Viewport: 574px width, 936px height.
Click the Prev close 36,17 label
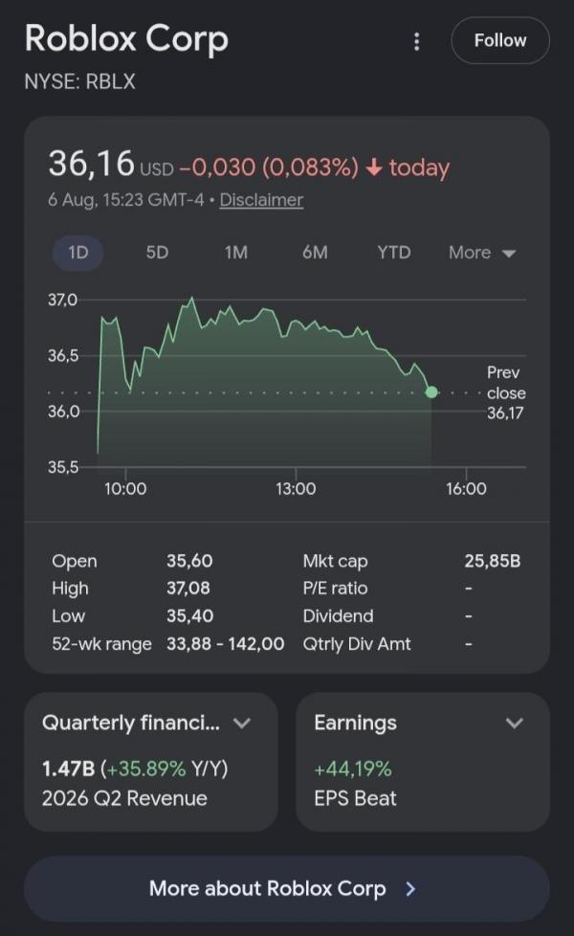(x=505, y=392)
